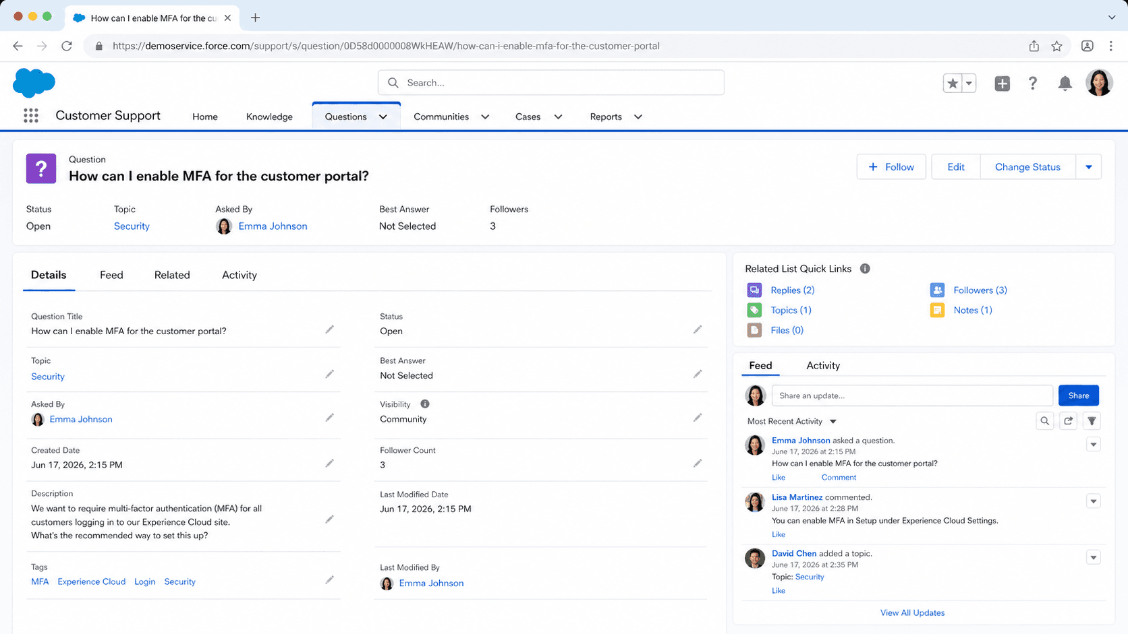This screenshot has width=1128, height=634.
Task: Edit the Best Answer pencil icon
Action: [698, 374]
